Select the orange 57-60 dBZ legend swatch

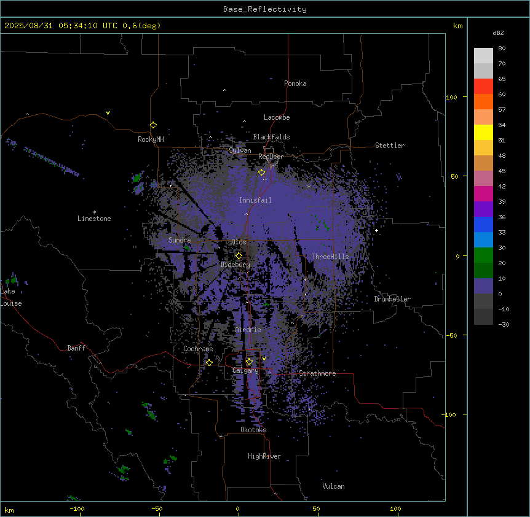point(483,101)
